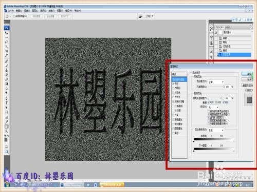Select the Lasso tool
257x192 pixels.
coord(7,41)
